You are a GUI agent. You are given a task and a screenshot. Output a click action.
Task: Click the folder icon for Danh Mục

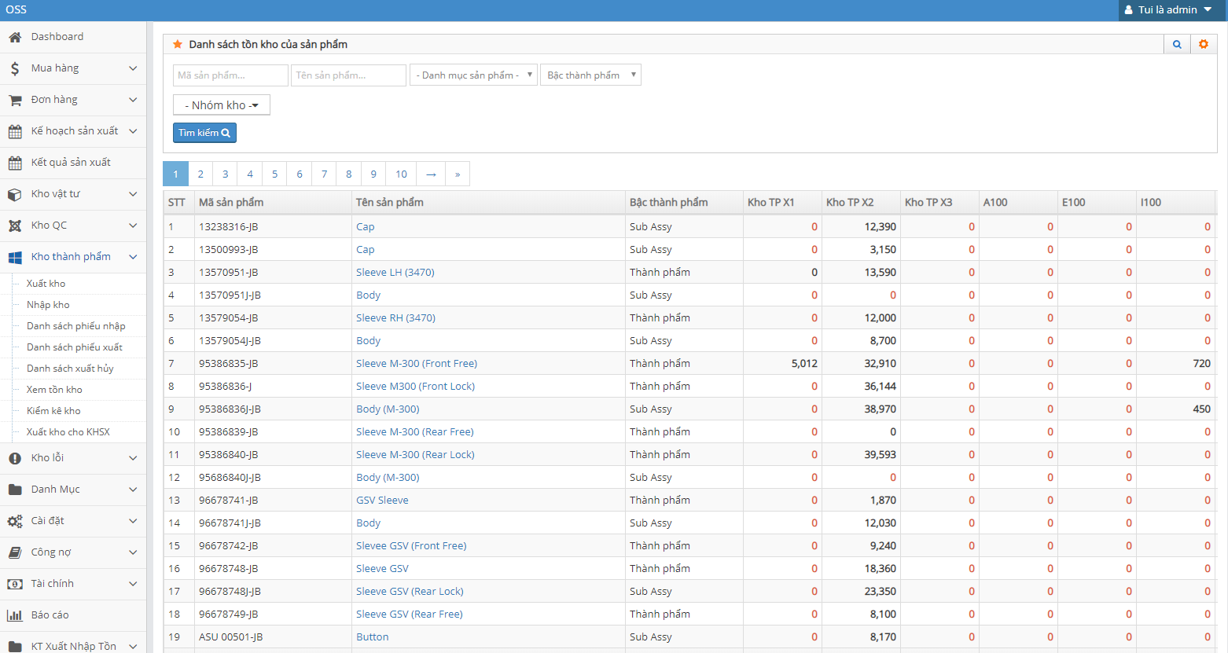click(x=15, y=490)
